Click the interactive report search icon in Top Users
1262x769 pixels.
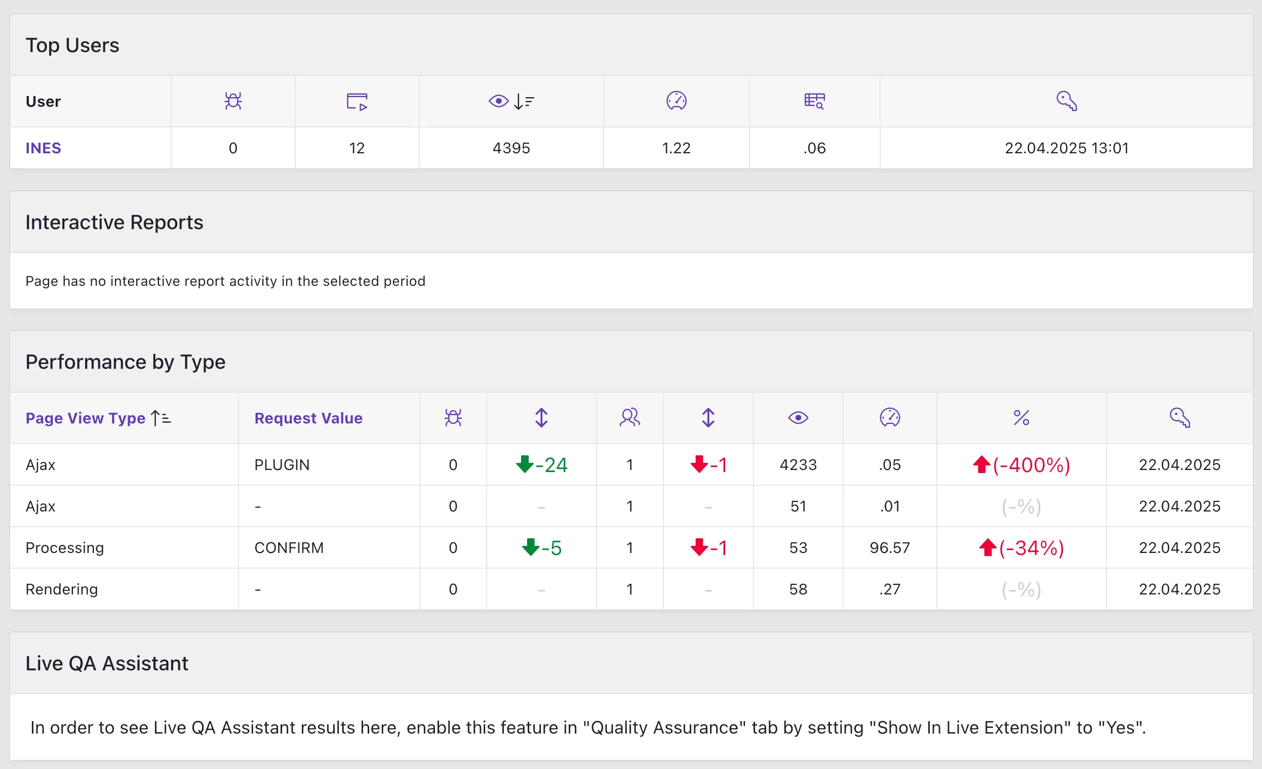coord(814,101)
